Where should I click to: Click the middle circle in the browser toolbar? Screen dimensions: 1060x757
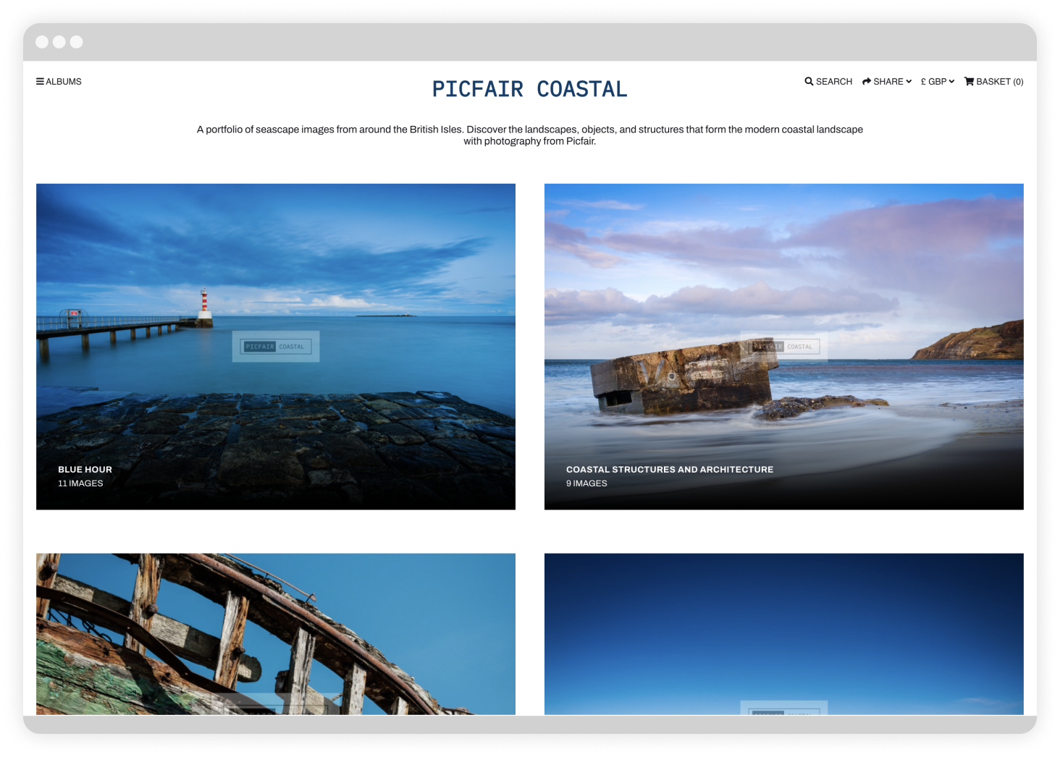tap(59, 41)
